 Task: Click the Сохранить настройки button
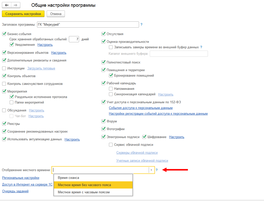click(x=23, y=14)
